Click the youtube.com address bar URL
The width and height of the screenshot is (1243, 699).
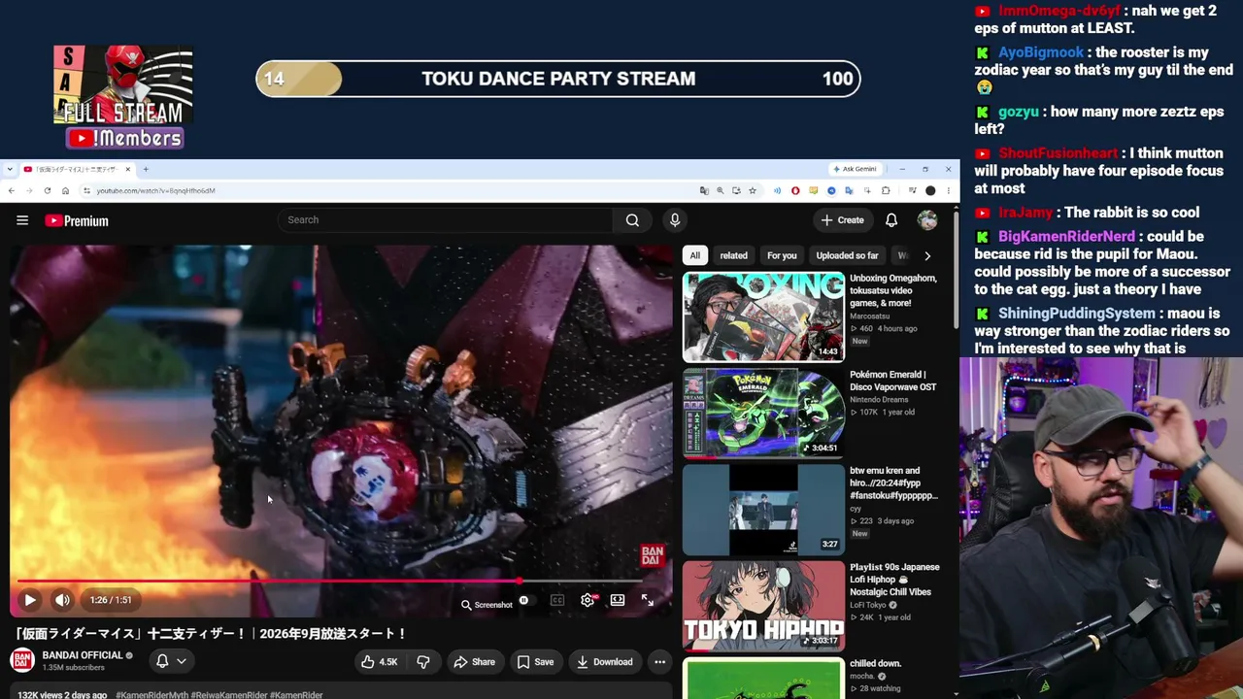155,190
